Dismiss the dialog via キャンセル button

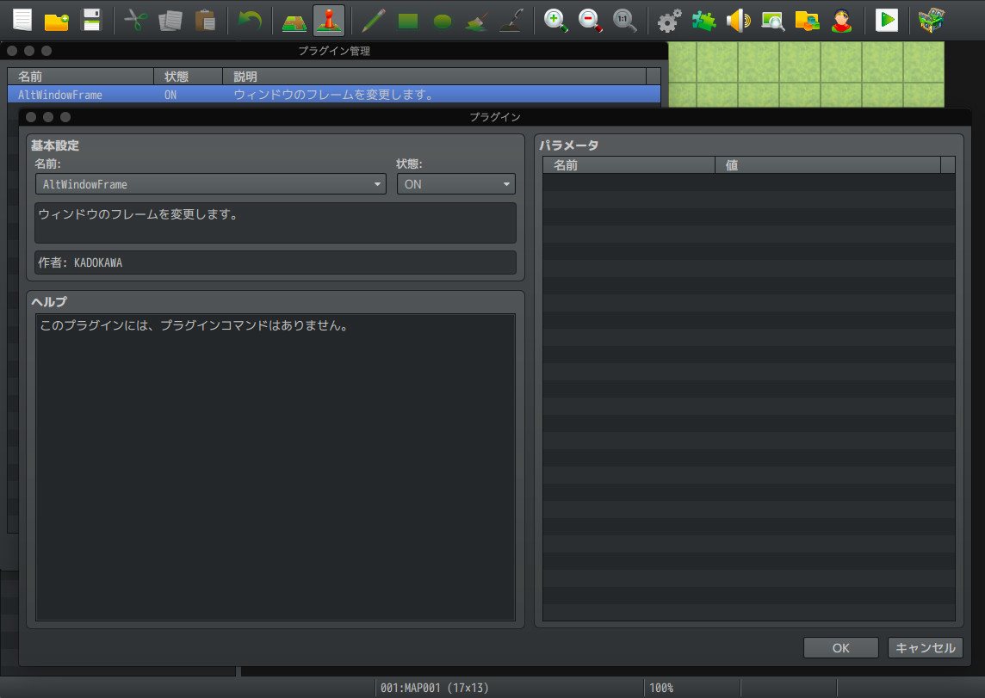[925, 647]
